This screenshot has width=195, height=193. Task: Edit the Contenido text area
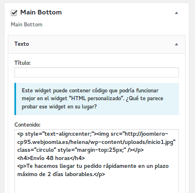[x=97, y=161]
